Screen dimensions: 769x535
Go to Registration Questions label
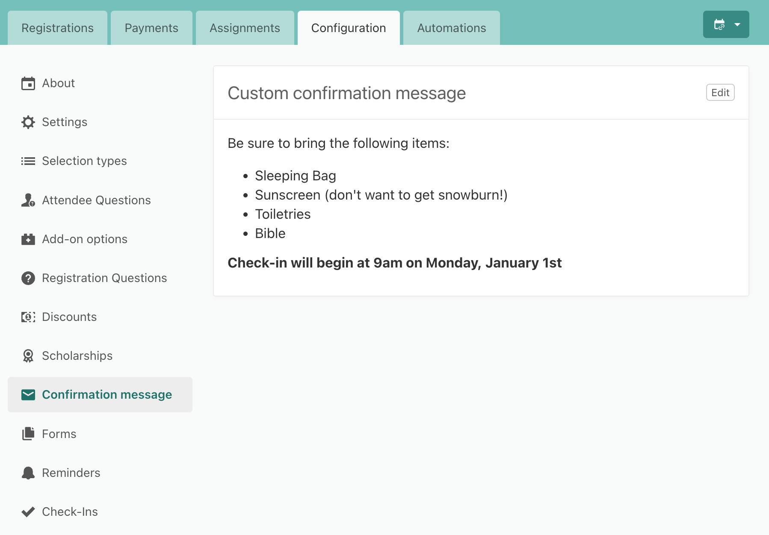(x=105, y=278)
